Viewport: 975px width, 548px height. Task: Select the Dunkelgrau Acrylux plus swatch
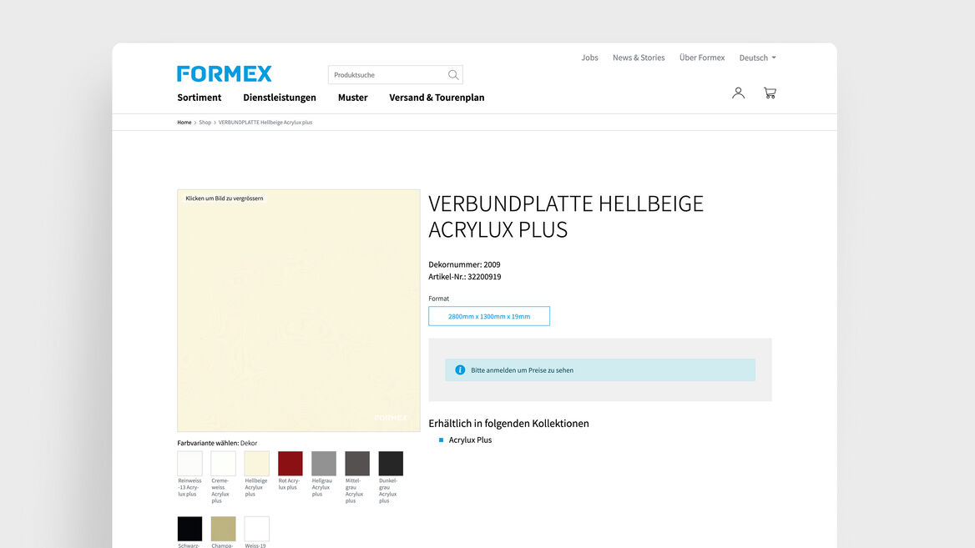392,464
